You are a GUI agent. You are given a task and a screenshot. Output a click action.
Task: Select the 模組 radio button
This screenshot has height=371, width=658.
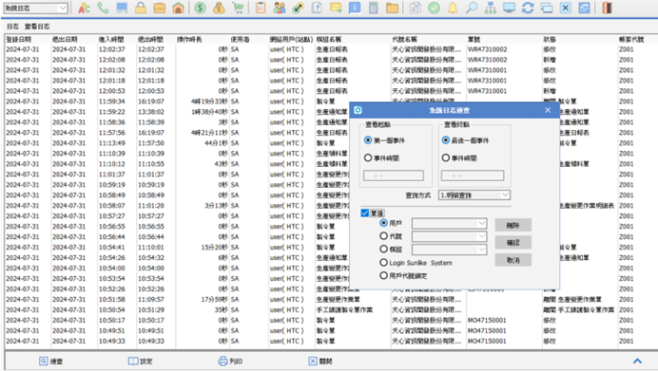point(383,250)
